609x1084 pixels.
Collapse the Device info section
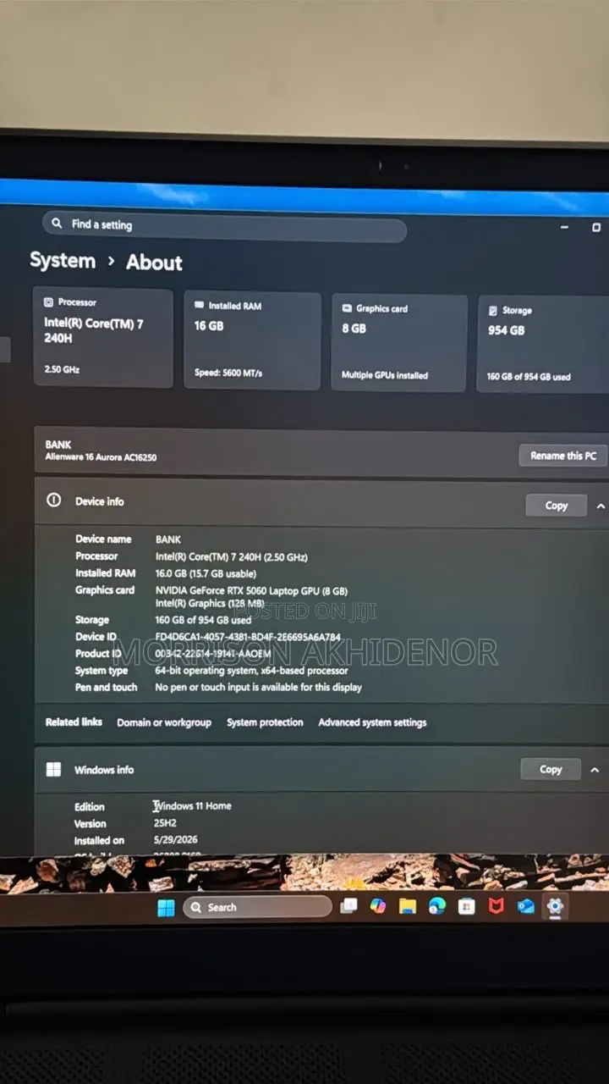[x=600, y=506]
